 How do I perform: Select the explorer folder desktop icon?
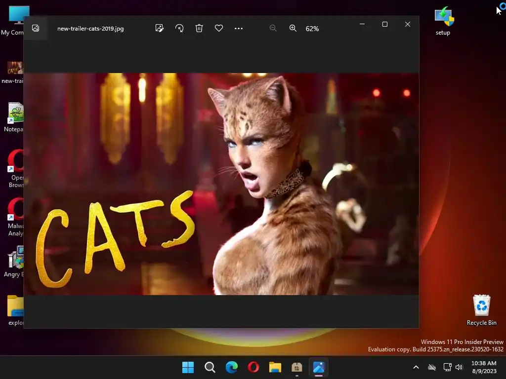tap(15, 310)
